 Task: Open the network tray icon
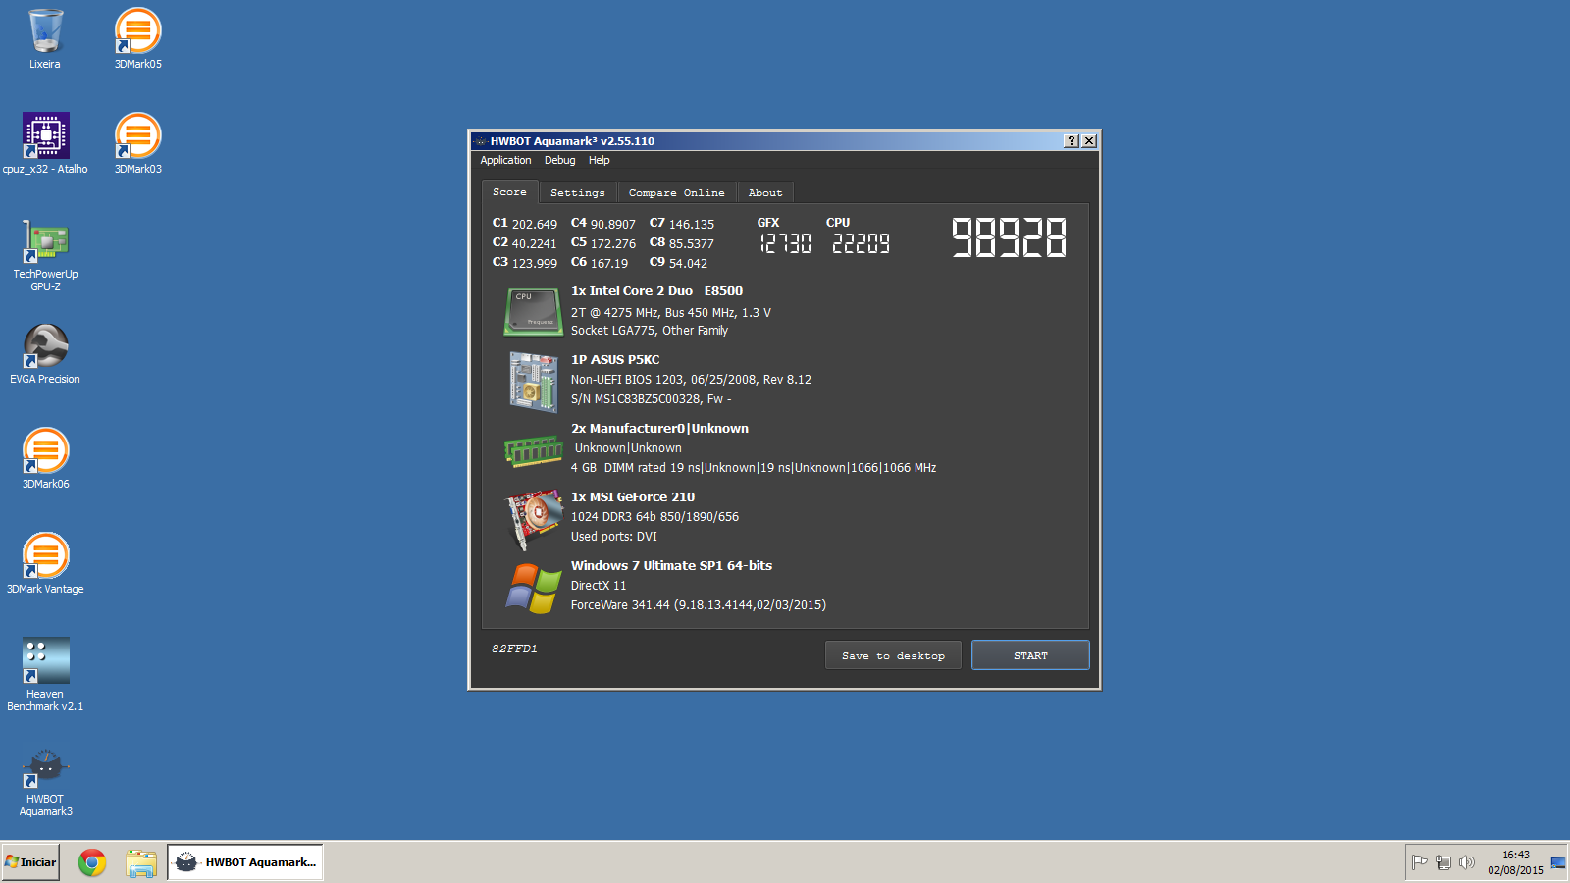[1442, 862]
